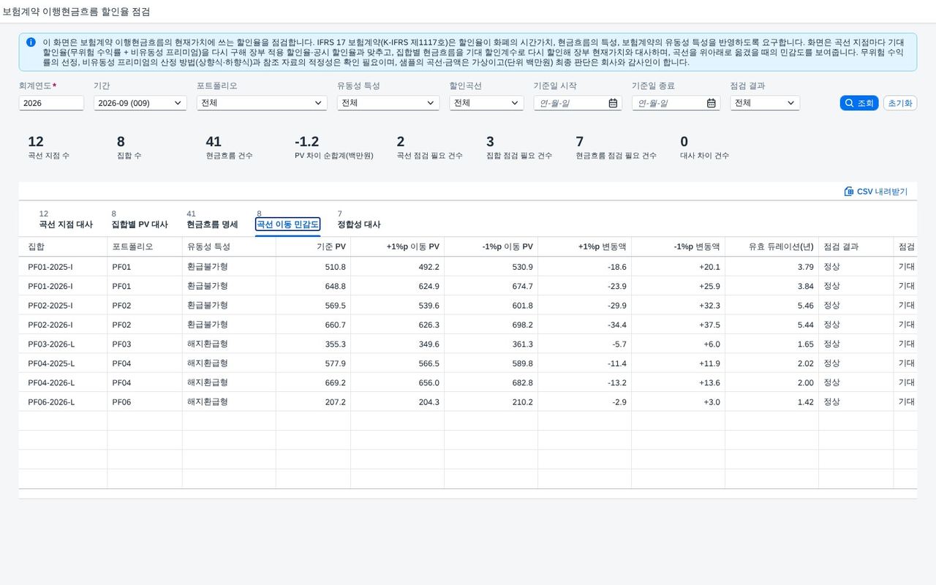Viewport: 936px width, 585px height.
Task: Click the 현금흐름 점검 필요 건수 KPI
Action: [616, 147]
